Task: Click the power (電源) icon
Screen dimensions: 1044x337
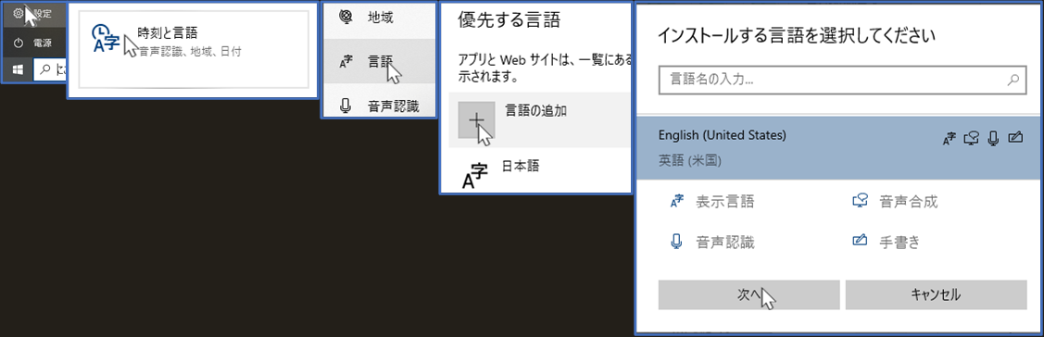Action: pos(19,43)
